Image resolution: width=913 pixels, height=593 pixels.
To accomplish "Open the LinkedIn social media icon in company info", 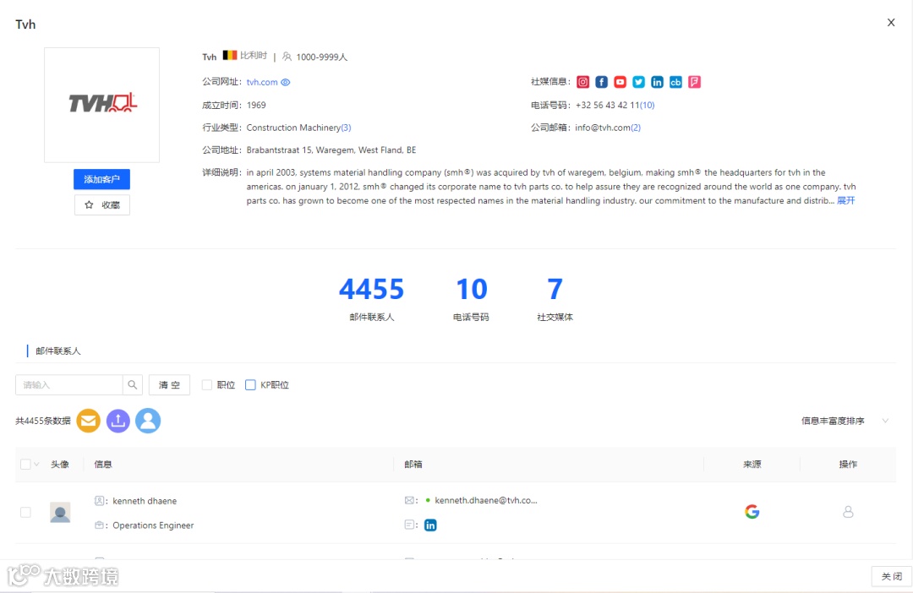I will tap(657, 82).
